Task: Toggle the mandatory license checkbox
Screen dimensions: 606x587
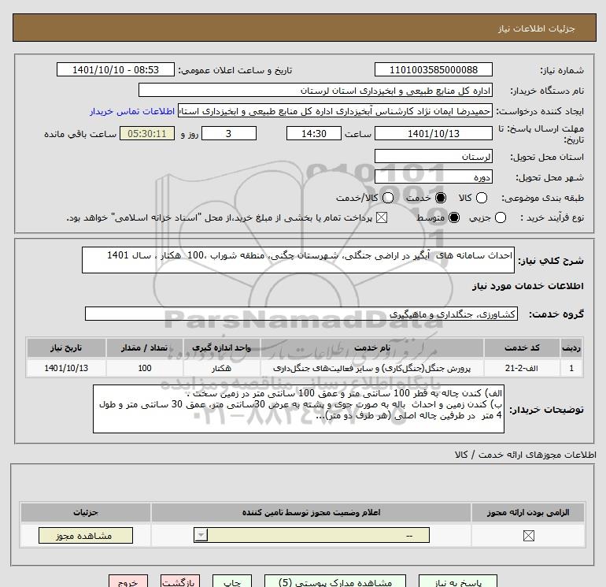Action: [528, 536]
